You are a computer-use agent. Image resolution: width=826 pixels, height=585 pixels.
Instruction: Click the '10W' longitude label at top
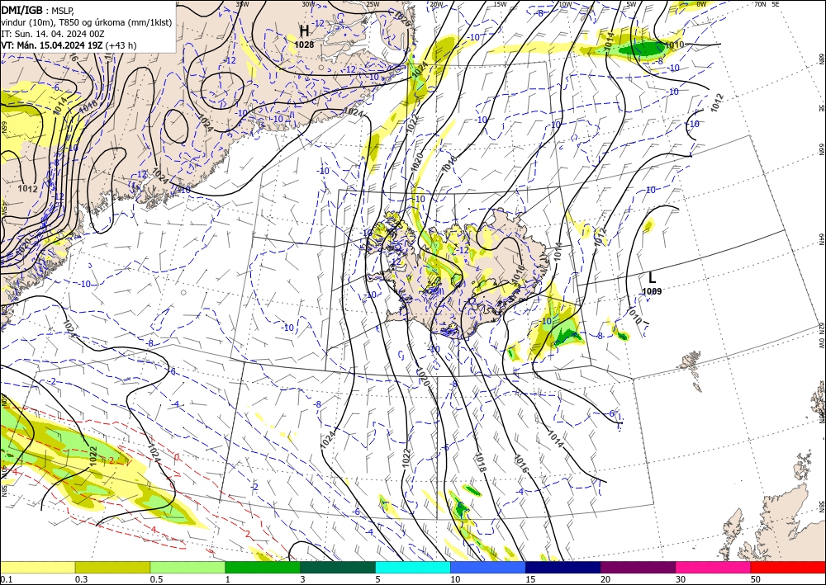[x=565, y=4]
